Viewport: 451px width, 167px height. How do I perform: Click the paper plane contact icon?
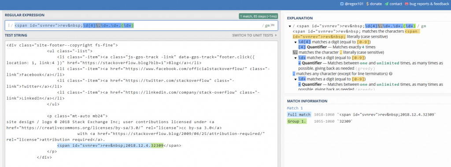[x=386, y=4]
